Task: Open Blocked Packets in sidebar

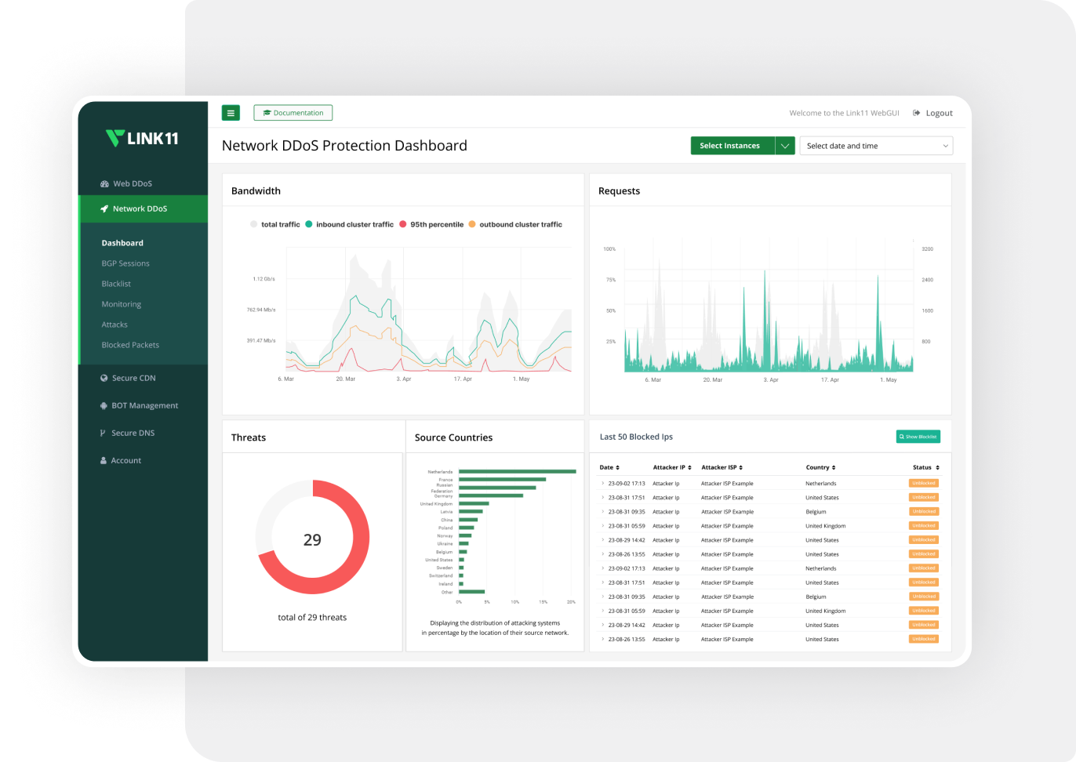Action: [x=130, y=345]
